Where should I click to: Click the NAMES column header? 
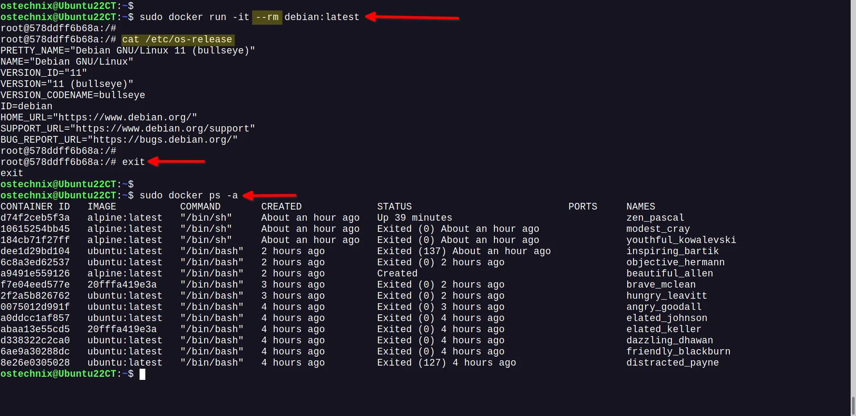641,206
